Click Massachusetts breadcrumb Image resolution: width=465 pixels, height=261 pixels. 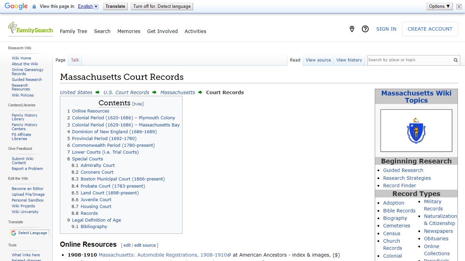click(x=178, y=92)
